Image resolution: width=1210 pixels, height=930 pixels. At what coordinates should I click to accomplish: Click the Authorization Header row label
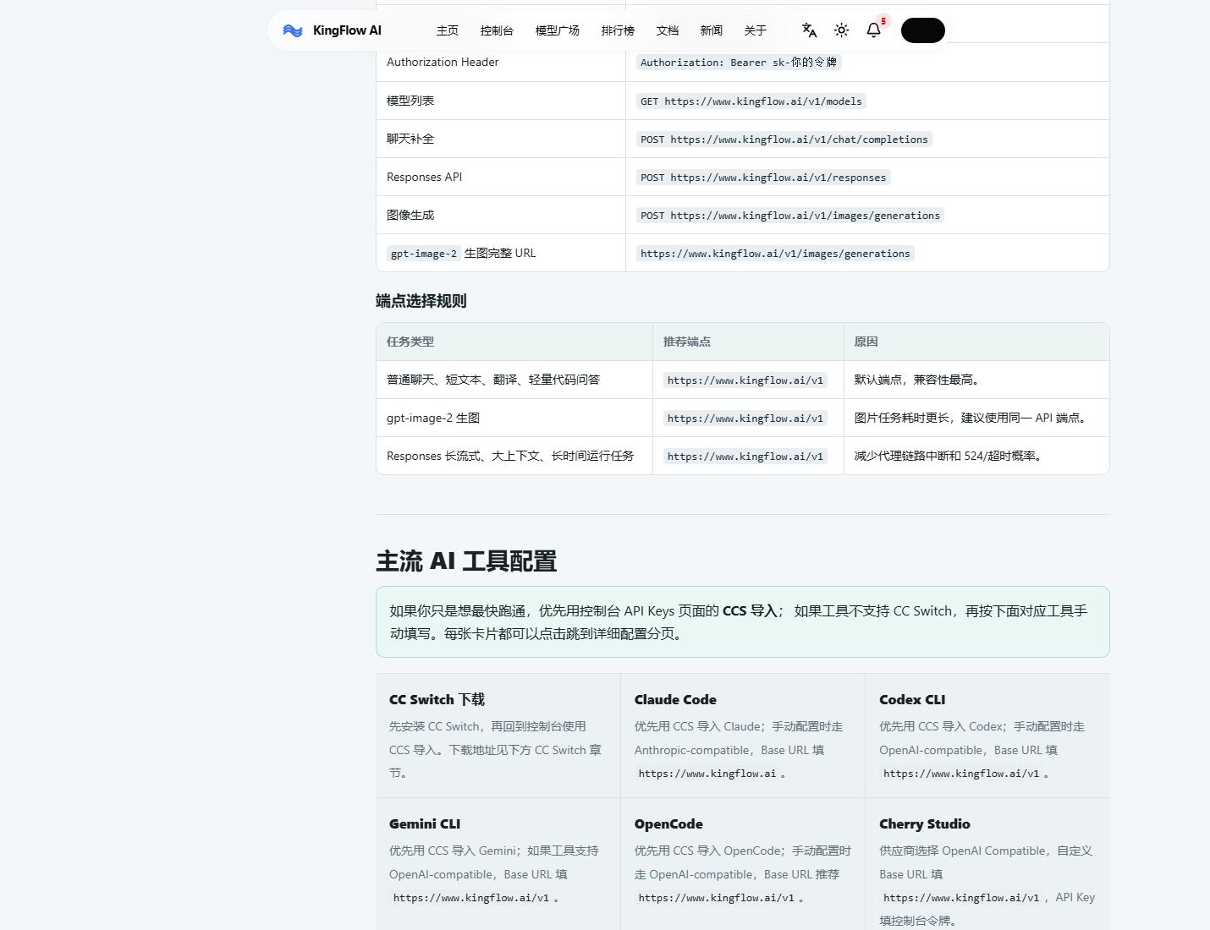443,62
